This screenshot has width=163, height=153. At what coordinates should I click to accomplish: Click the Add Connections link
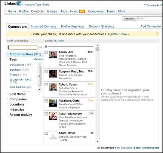click(x=151, y=27)
